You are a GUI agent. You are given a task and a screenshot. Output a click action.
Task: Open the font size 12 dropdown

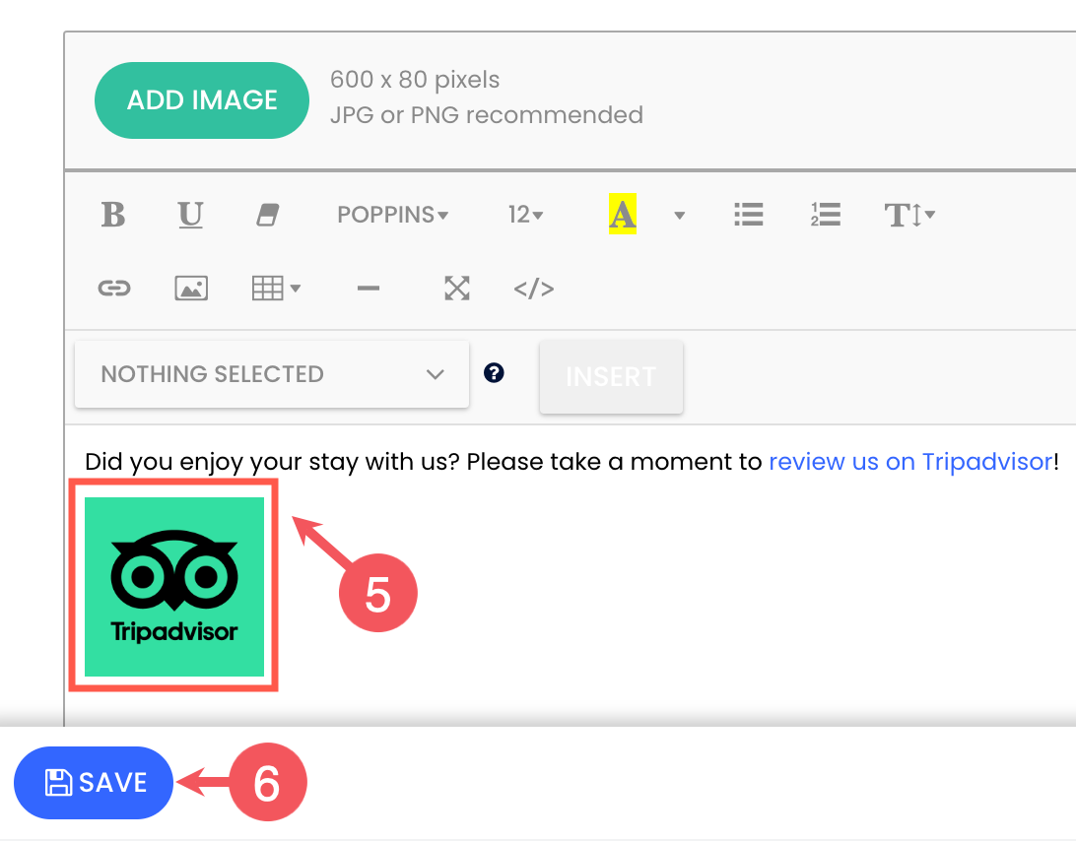pos(525,215)
